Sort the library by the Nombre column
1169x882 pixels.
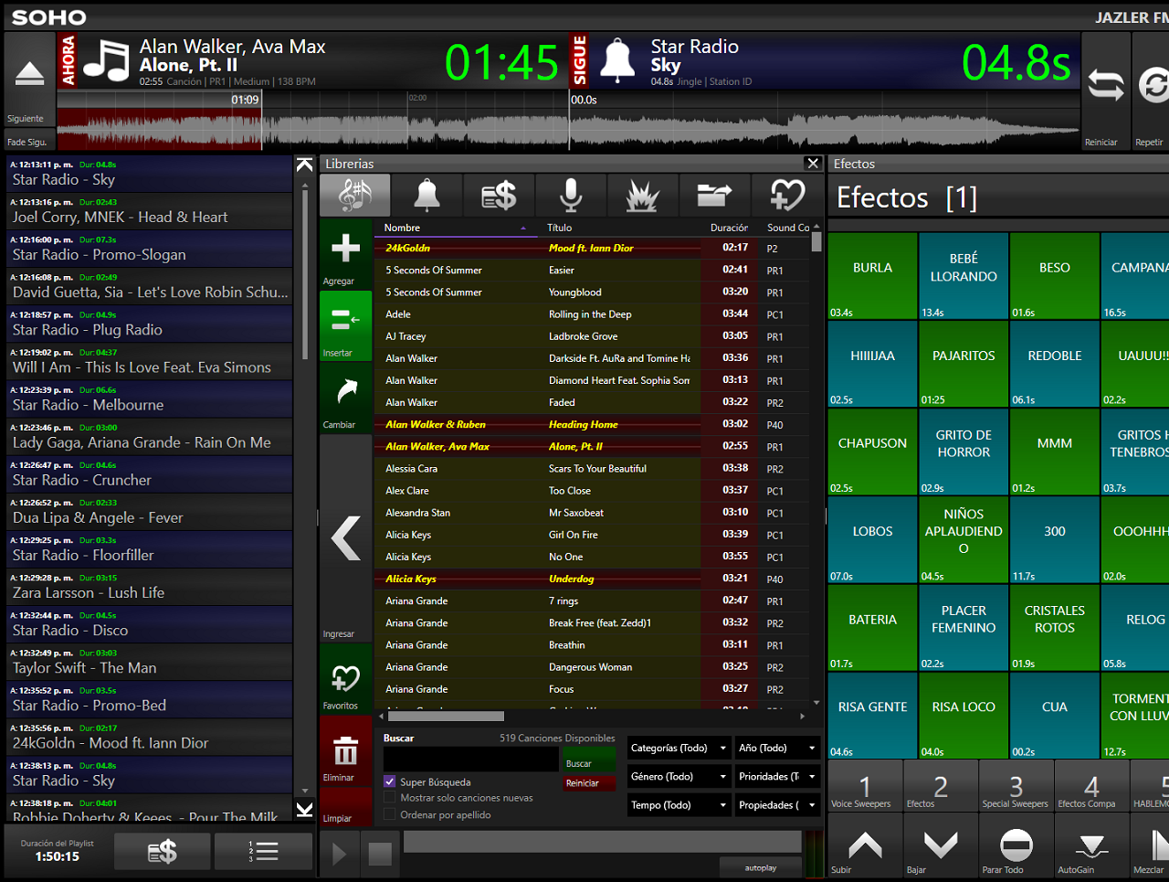click(x=457, y=228)
